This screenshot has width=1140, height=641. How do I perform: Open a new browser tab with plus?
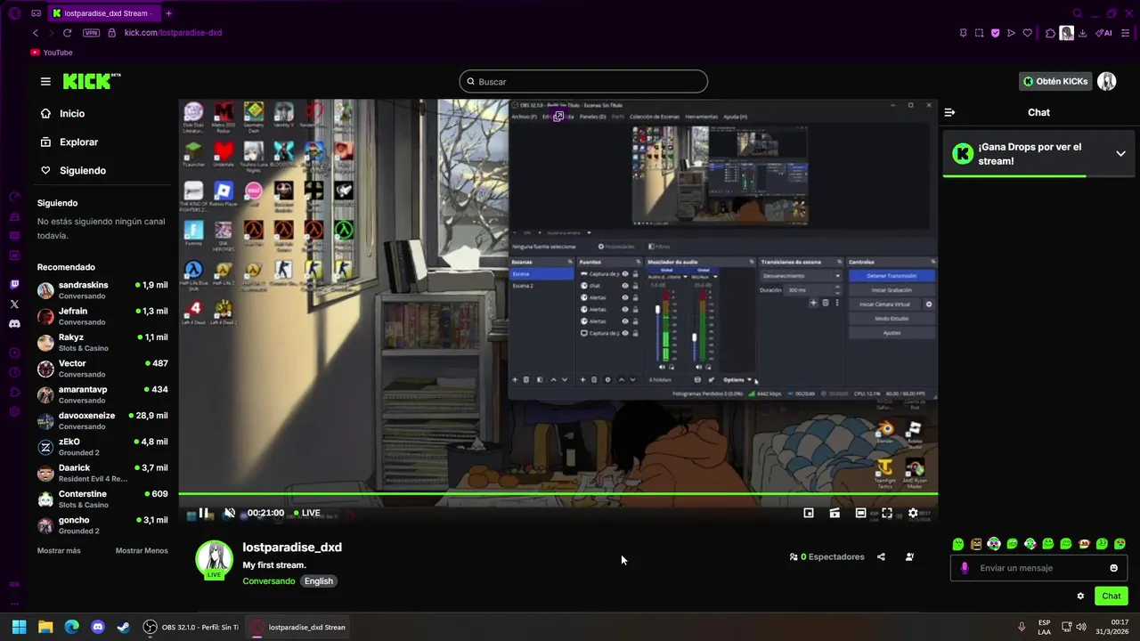tap(168, 13)
